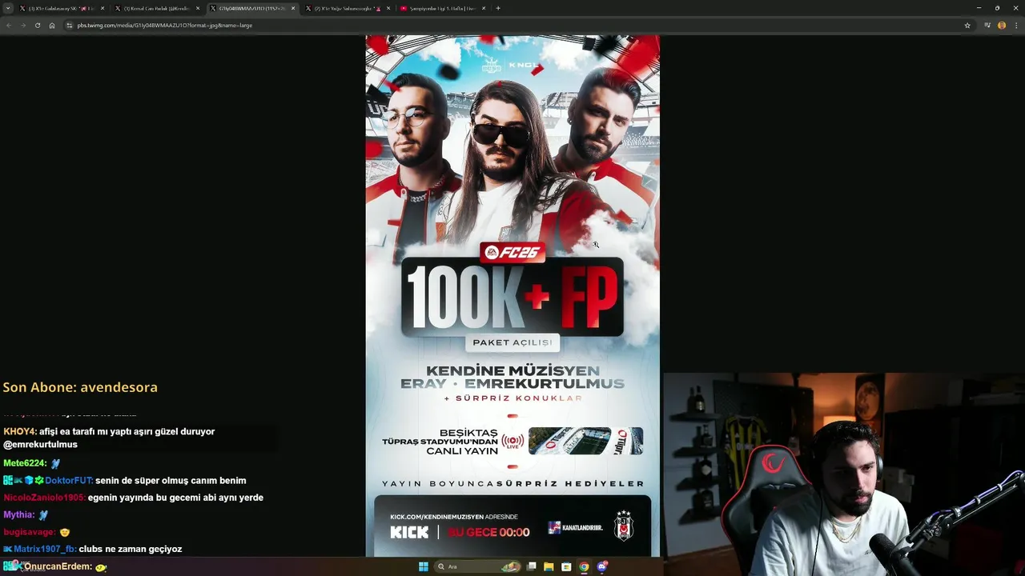Click the Beşiktaş crest on the poster
The height and width of the screenshot is (576, 1025).
click(x=623, y=526)
